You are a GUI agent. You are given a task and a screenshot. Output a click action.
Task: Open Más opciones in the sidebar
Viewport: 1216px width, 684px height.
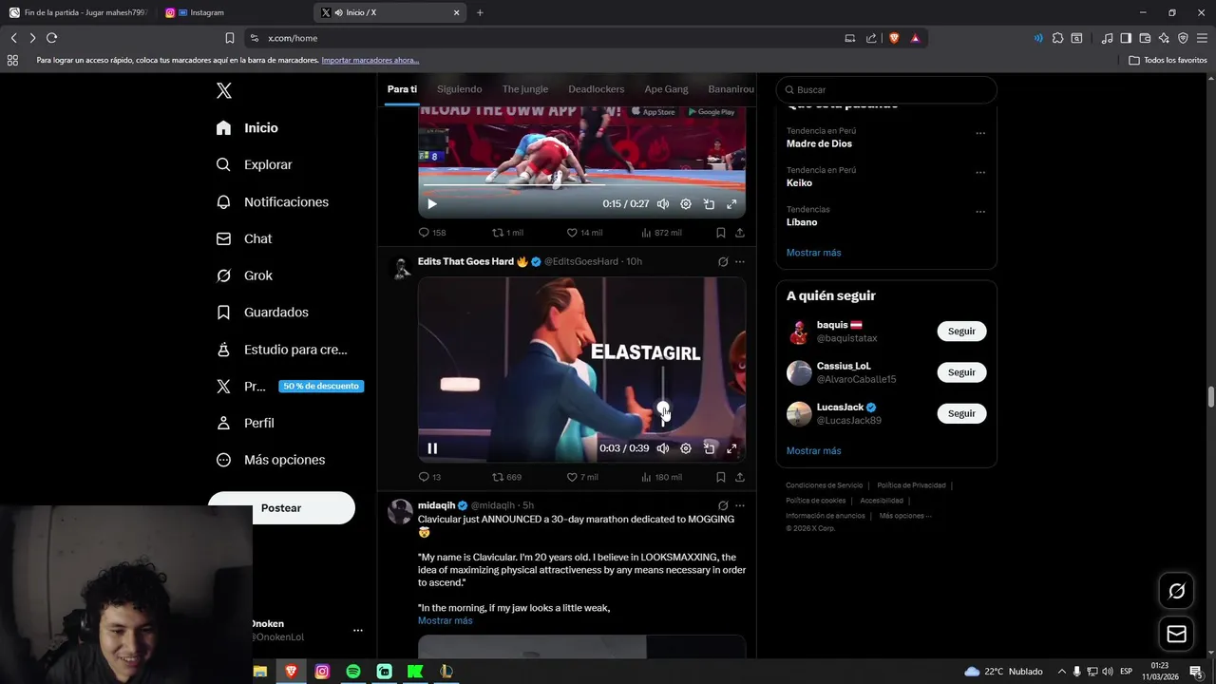(x=271, y=460)
